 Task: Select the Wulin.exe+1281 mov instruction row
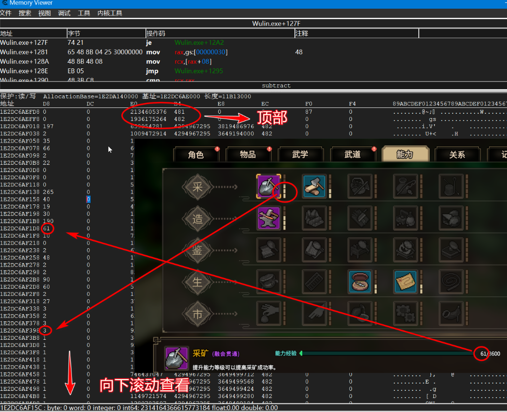(145, 52)
